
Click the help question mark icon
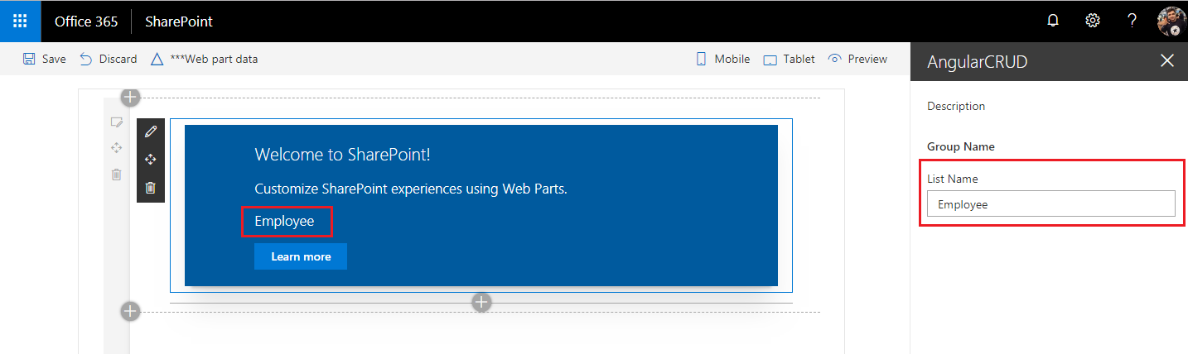(1132, 21)
